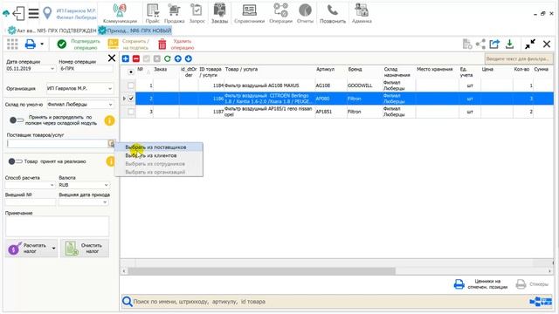Click the logout door-arrow icon
Screen dimensions: 559x314
[x=18, y=14]
